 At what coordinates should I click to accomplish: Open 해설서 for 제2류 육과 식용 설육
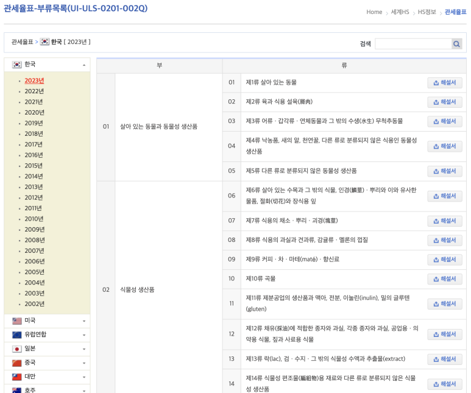coord(445,102)
